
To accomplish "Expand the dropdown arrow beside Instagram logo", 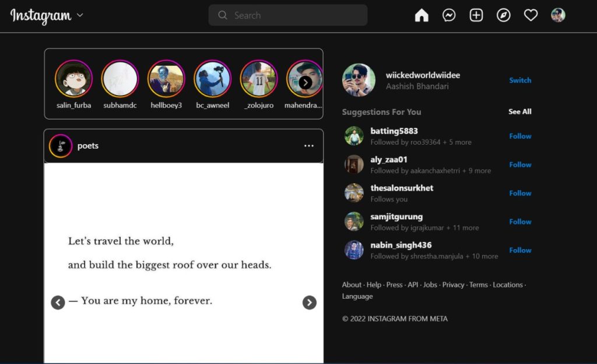I will [80, 15].
